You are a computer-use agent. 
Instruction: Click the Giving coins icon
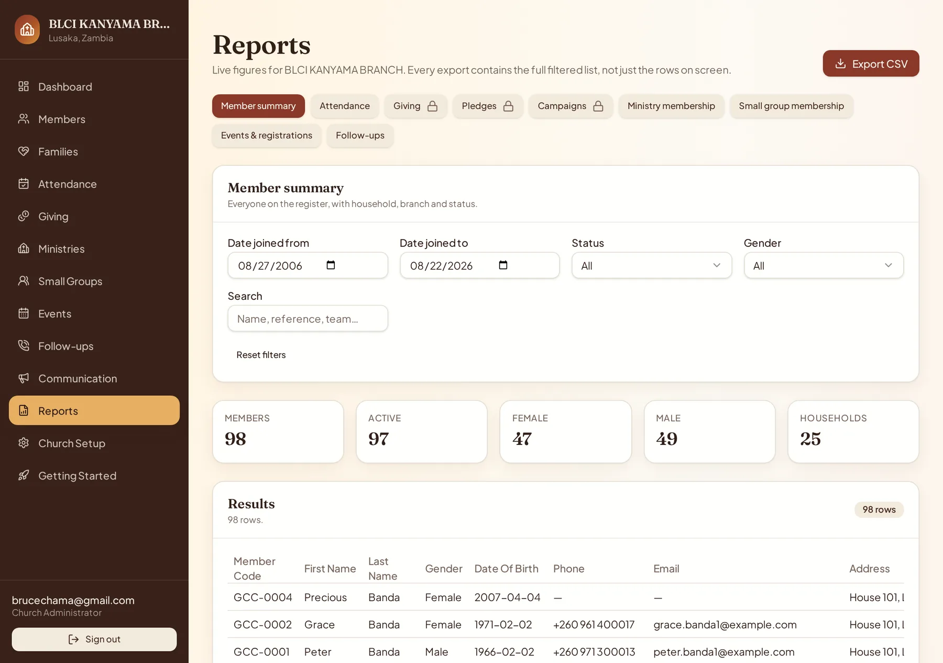click(x=24, y=216)
